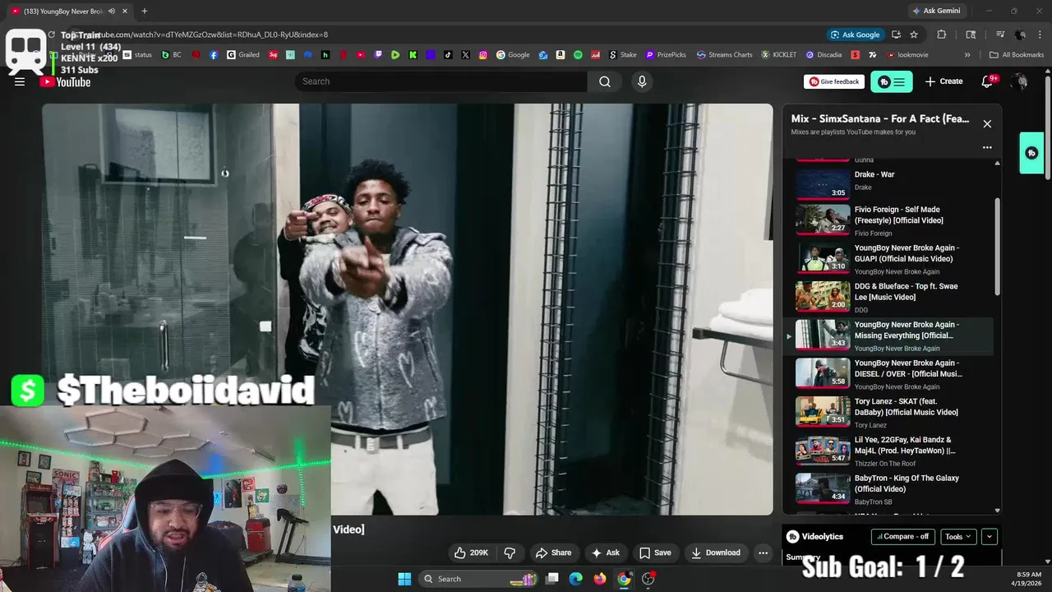Open the Amazon bookmark icon
This screenshot has height=592, width=1052.
(x=560, y=55)
